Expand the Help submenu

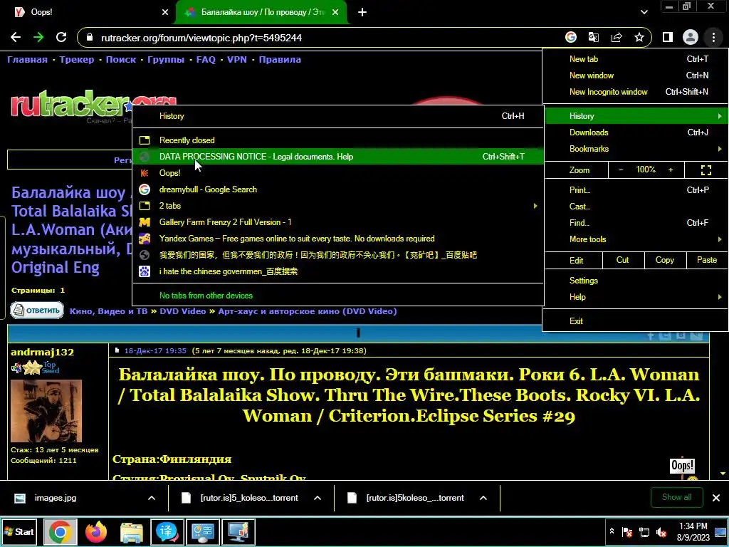pos(635,297)
